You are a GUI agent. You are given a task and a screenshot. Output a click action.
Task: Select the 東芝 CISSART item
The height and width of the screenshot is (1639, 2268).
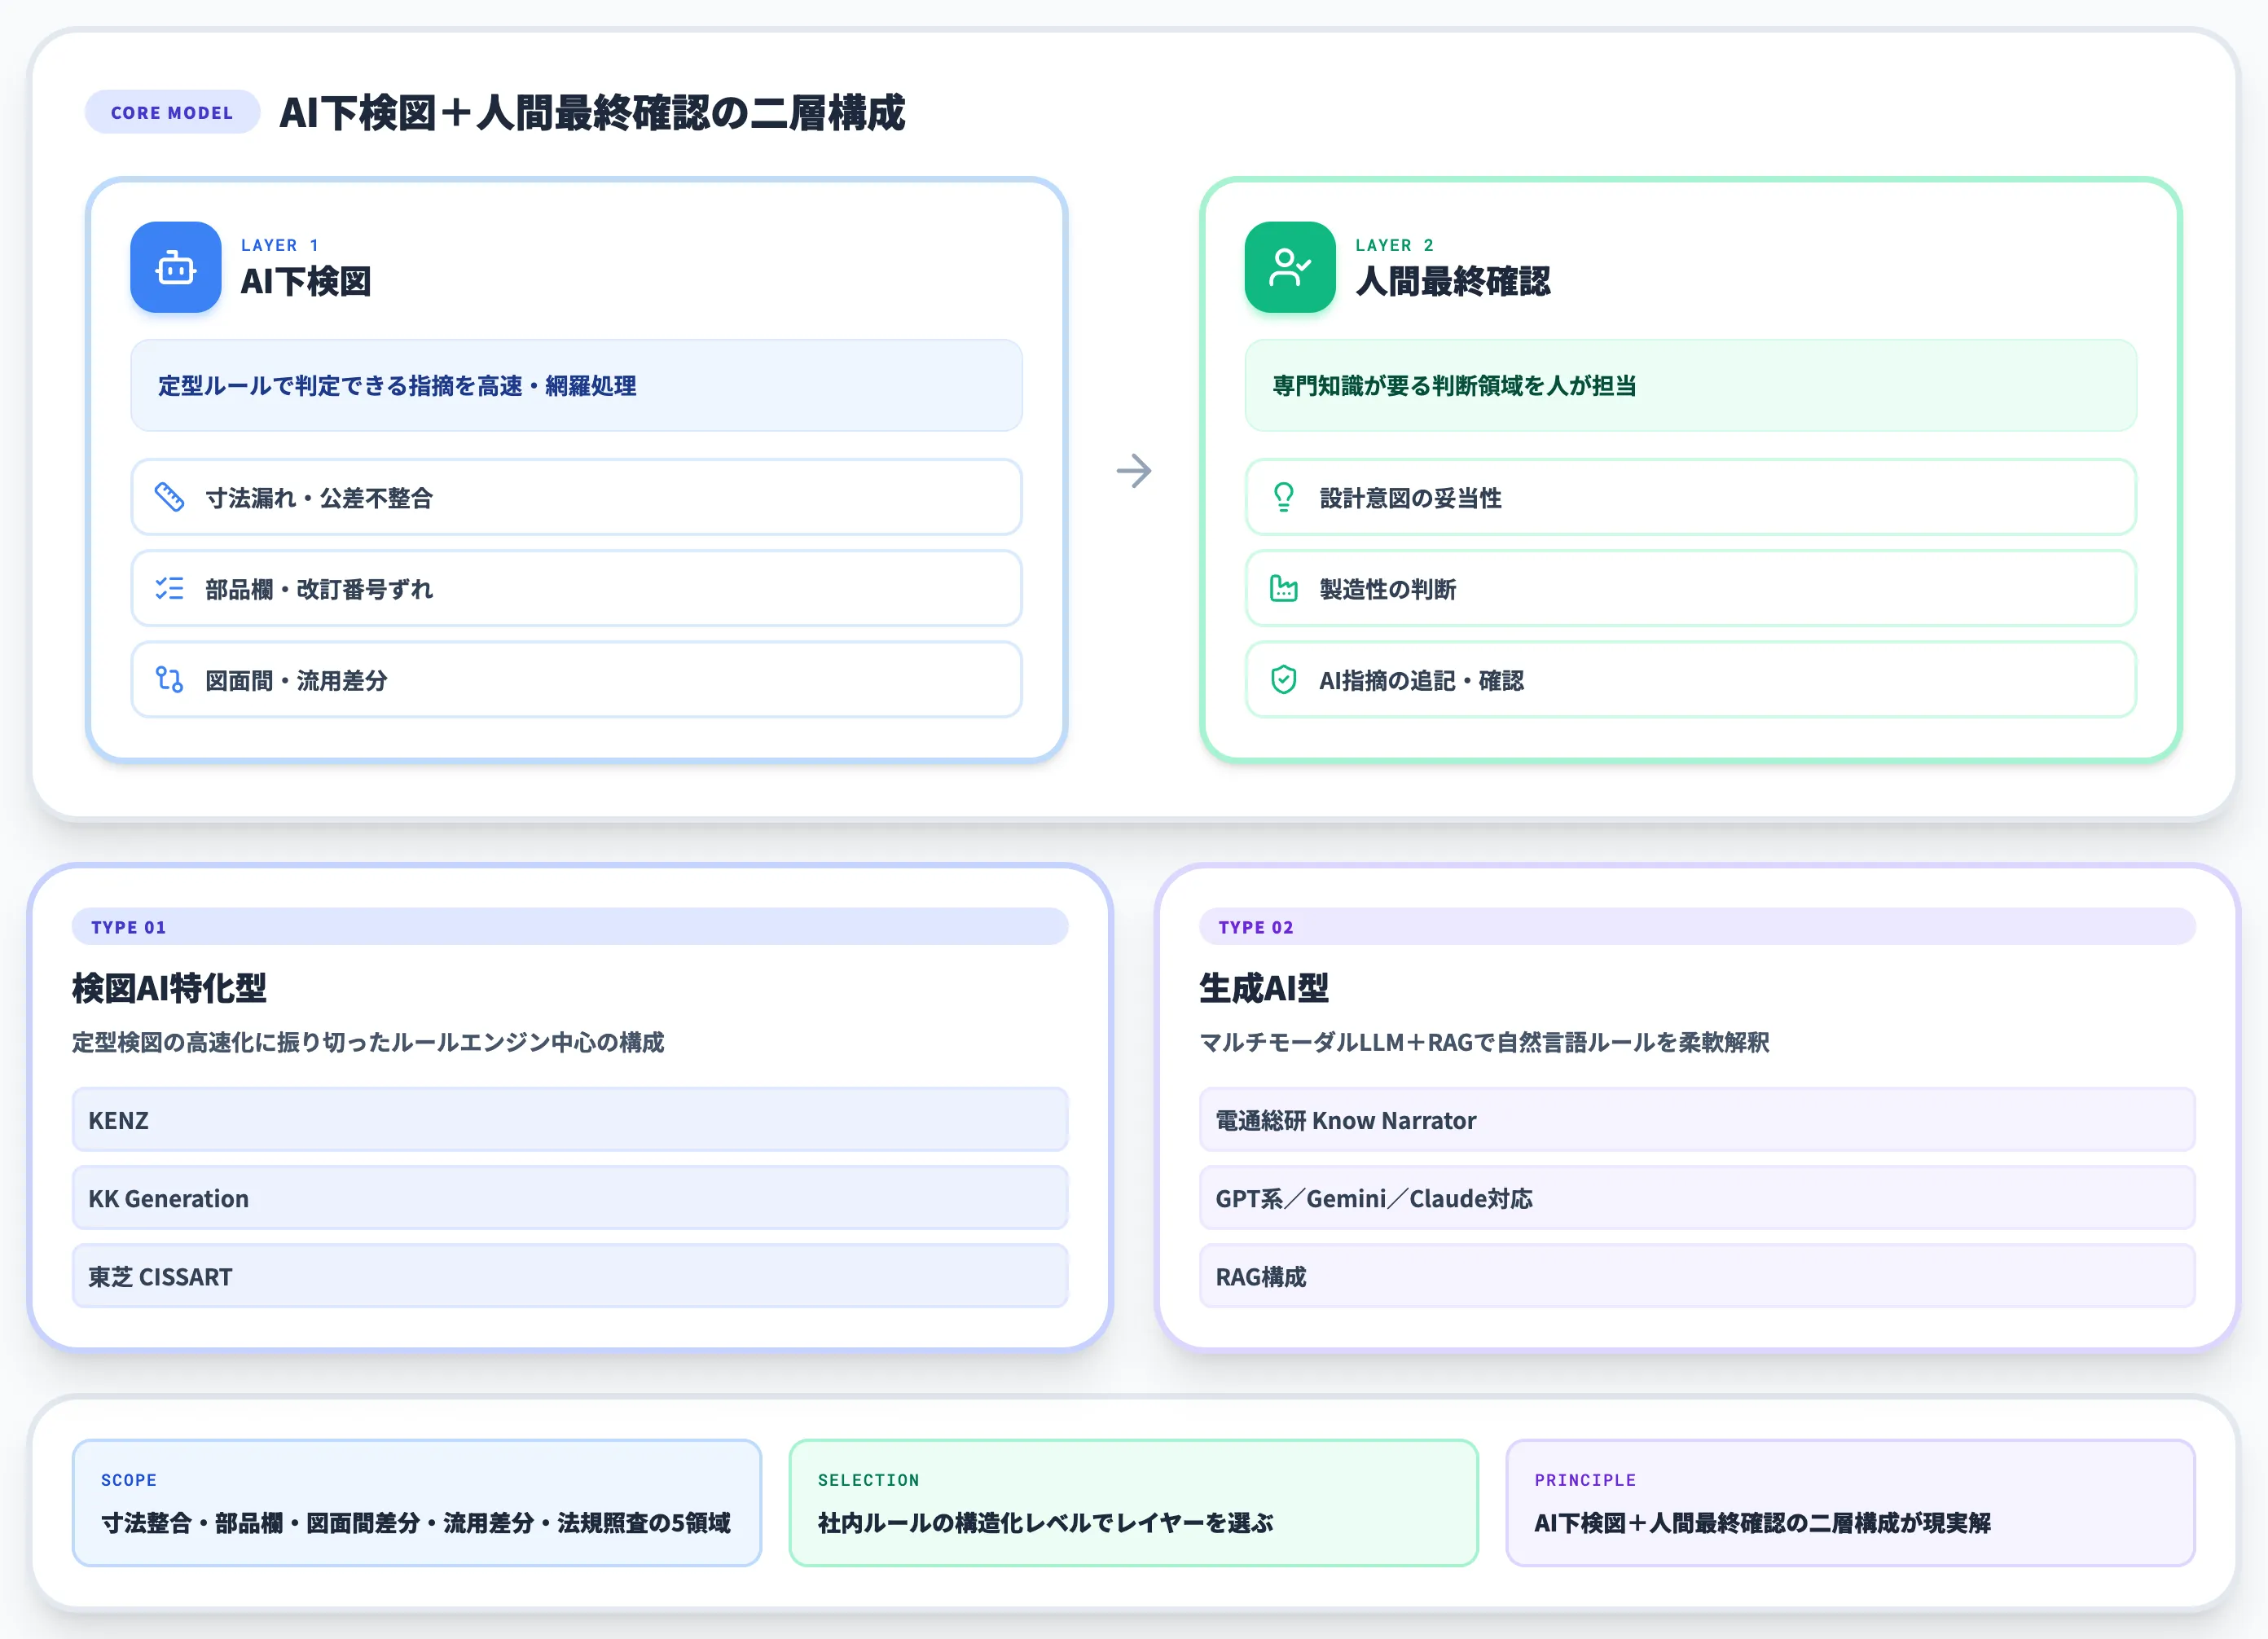570,1276
